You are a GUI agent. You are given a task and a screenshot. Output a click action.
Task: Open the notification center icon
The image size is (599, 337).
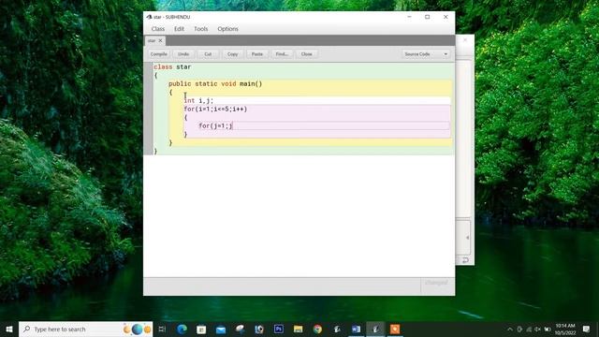tap(587, 329)
